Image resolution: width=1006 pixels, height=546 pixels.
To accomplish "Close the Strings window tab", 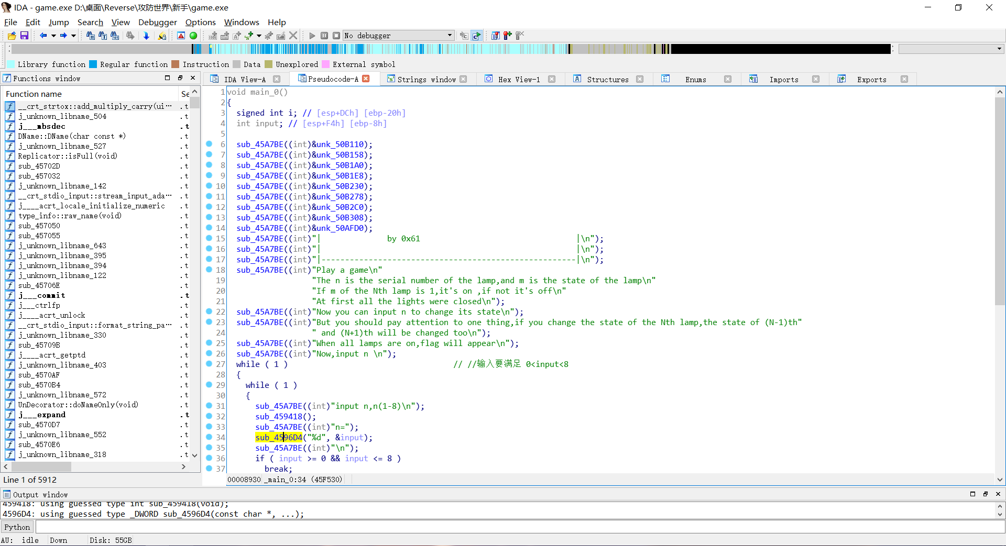I will click(463, 79).
